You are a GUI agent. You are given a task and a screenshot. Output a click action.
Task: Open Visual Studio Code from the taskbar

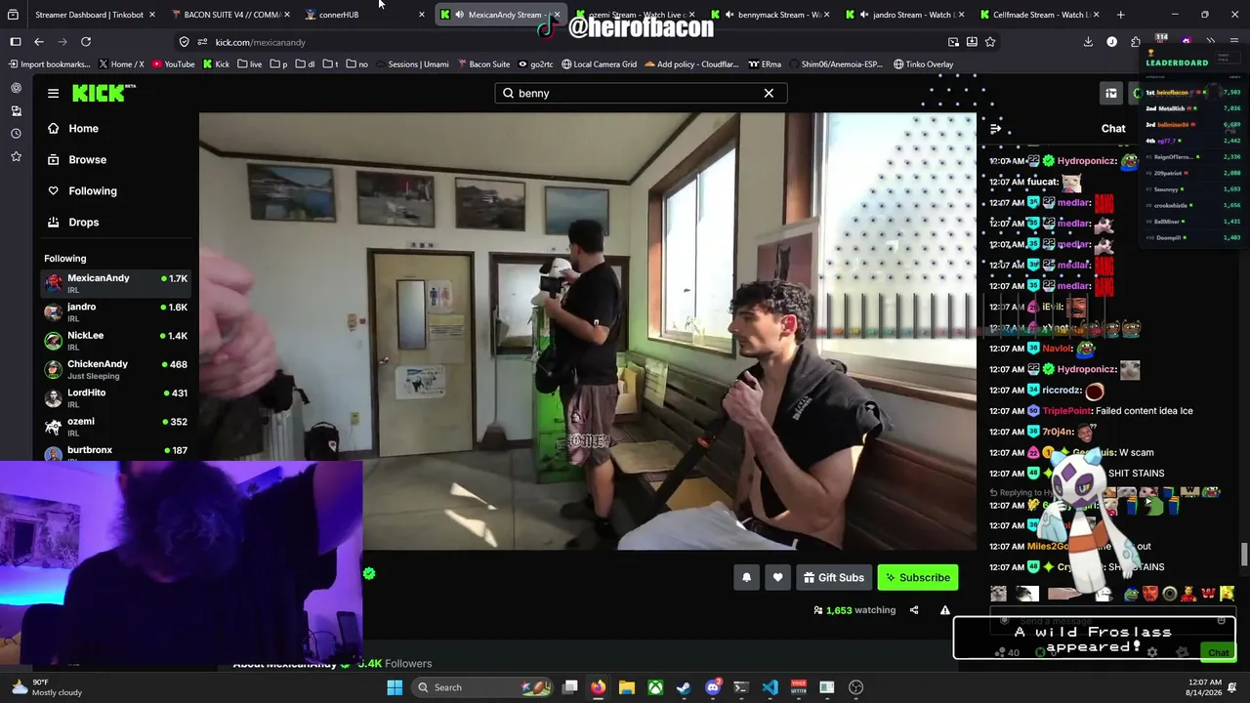770,687
